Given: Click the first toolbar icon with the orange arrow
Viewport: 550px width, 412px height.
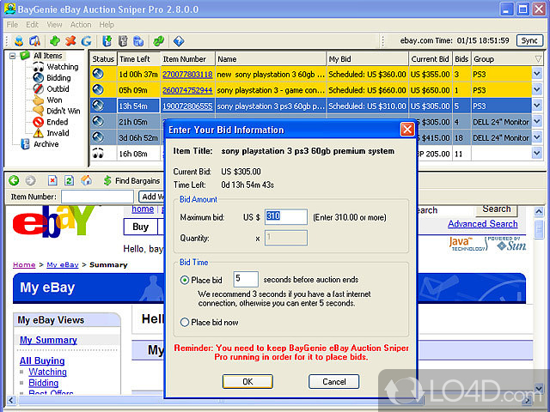Looking at the screenshot, I should [19, 41].
